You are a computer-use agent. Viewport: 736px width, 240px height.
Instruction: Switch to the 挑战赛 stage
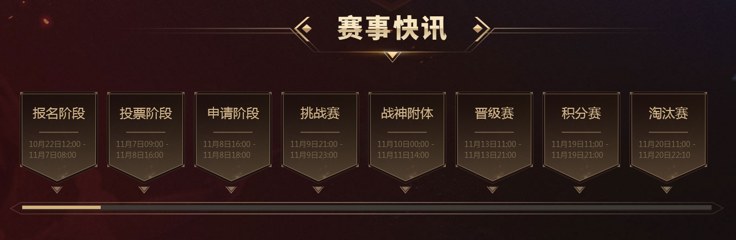[320, 133]
